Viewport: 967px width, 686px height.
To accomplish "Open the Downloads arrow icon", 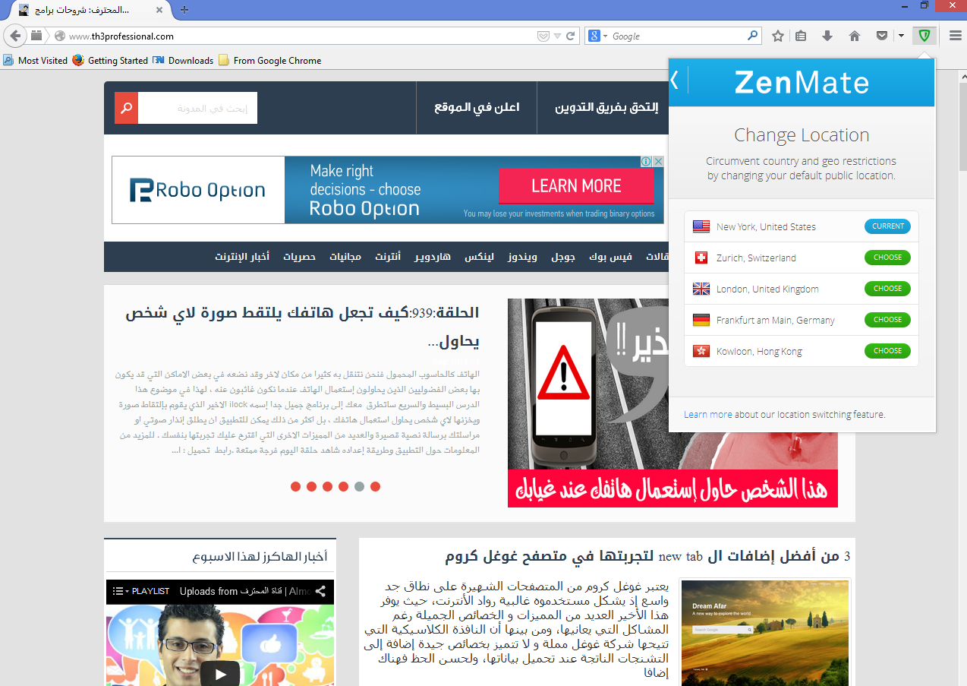I will (x=827, y=36).
